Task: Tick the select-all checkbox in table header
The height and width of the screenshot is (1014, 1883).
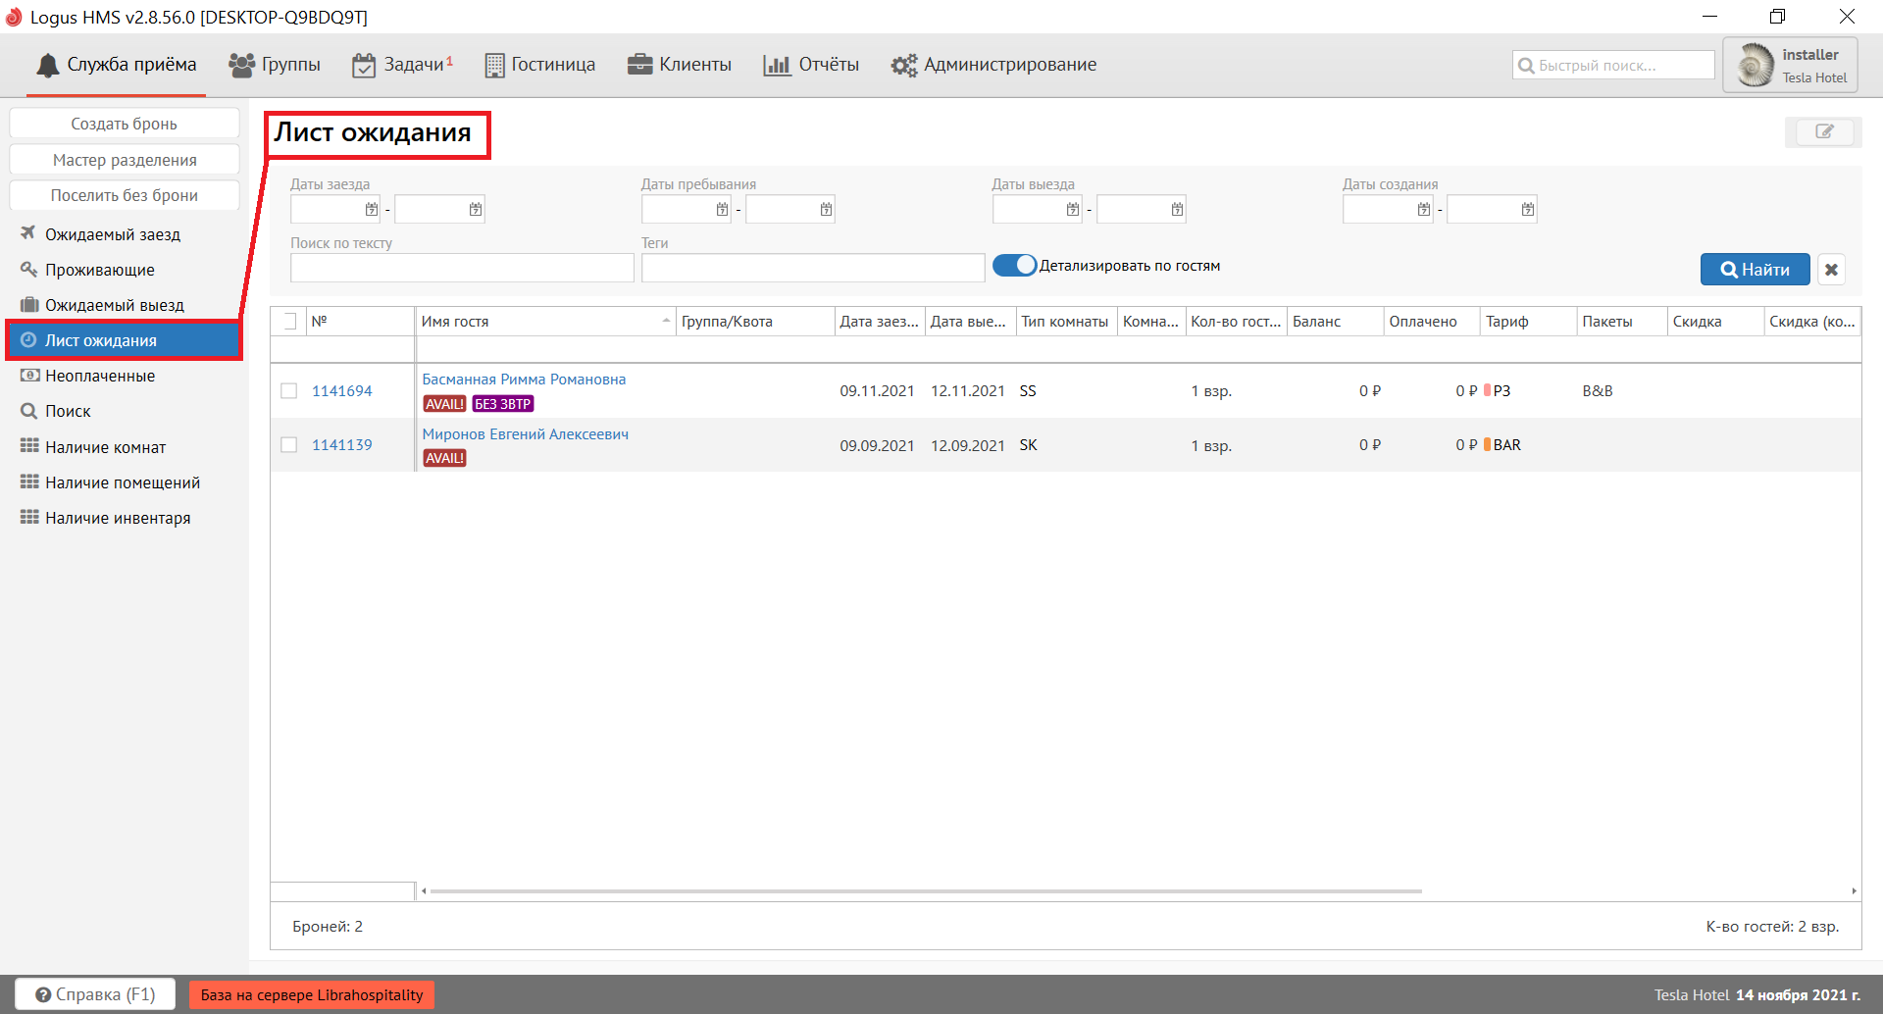Action: coord(289,322)
